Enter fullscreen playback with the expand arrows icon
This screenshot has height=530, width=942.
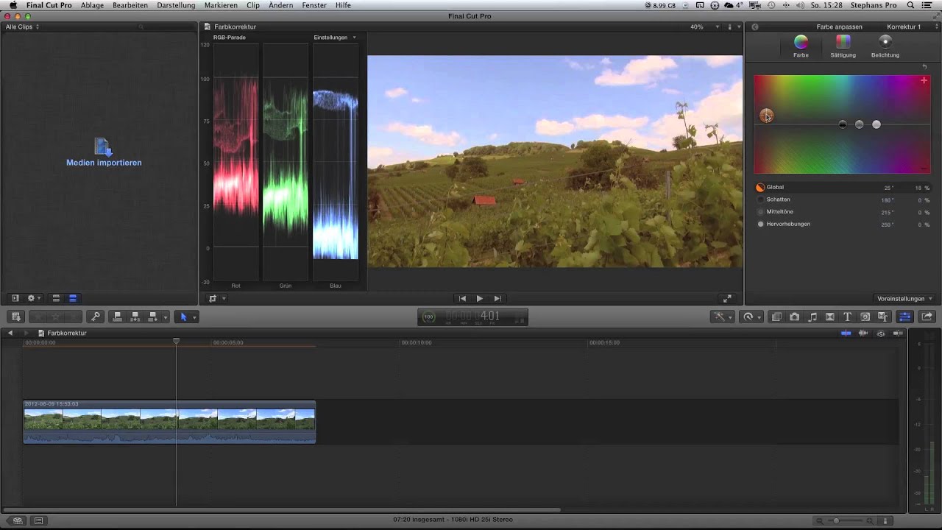pos(727,298)
